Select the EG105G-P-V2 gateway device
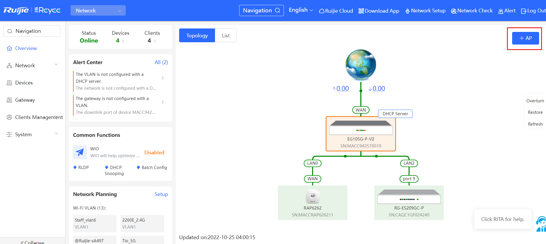546x244 pixels. point(361,134)
